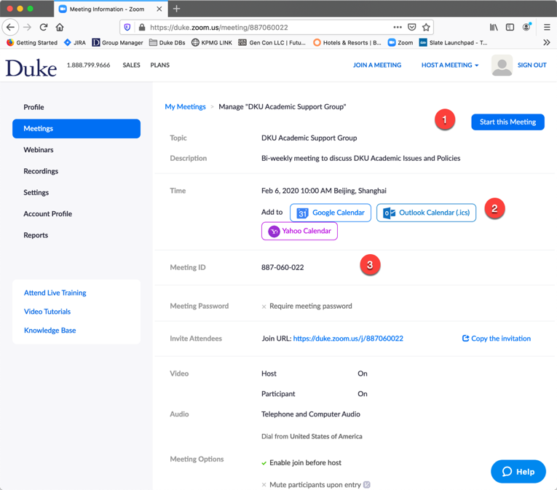Add meeting to Google Calendar

pos(331,213)
